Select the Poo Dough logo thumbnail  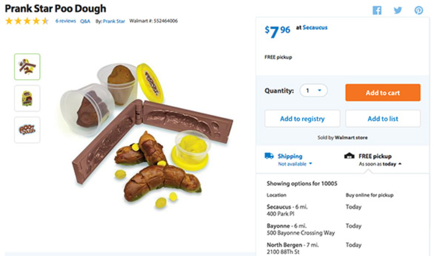coord(27,130)
